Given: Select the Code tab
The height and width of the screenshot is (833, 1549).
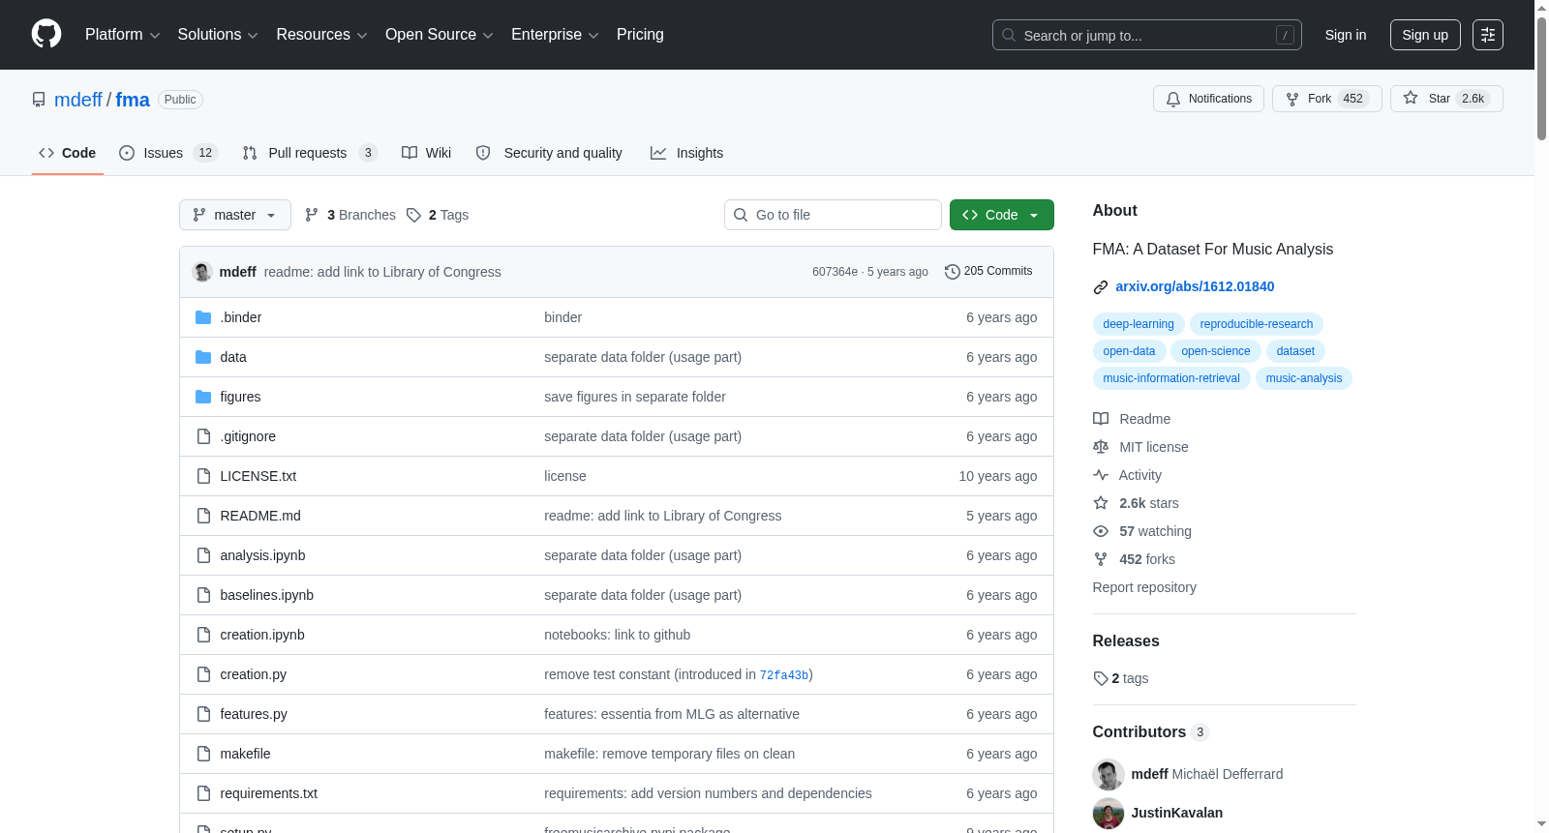Looking at the screenshot, I should click(68, 153).
